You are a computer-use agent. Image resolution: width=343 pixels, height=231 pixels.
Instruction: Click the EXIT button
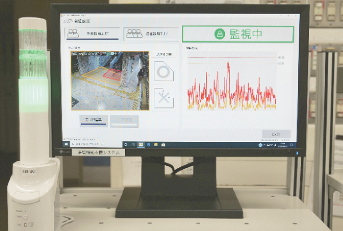pyautogui.click(x=276, y=134)
